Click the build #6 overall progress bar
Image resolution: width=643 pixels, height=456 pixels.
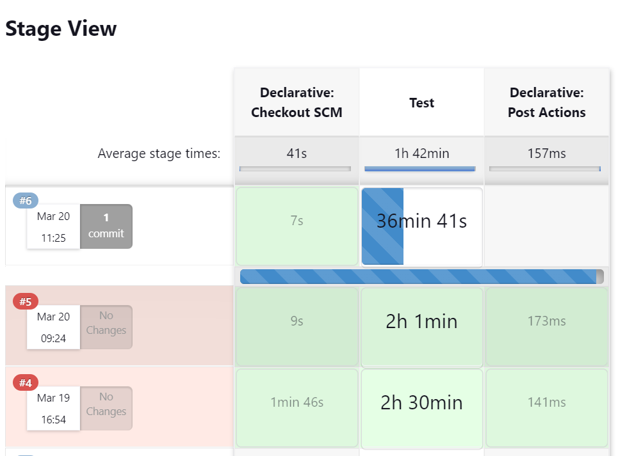(421, 276)
